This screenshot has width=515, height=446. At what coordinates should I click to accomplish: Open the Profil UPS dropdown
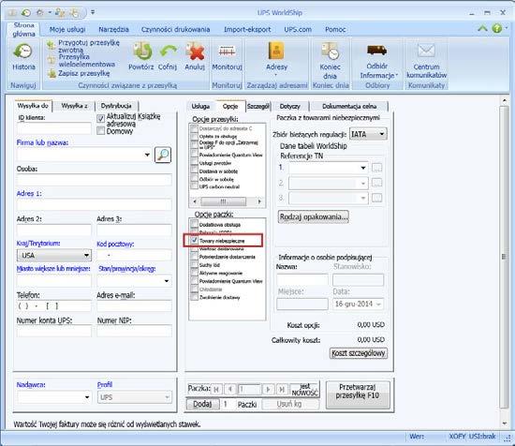click(168, 397)
